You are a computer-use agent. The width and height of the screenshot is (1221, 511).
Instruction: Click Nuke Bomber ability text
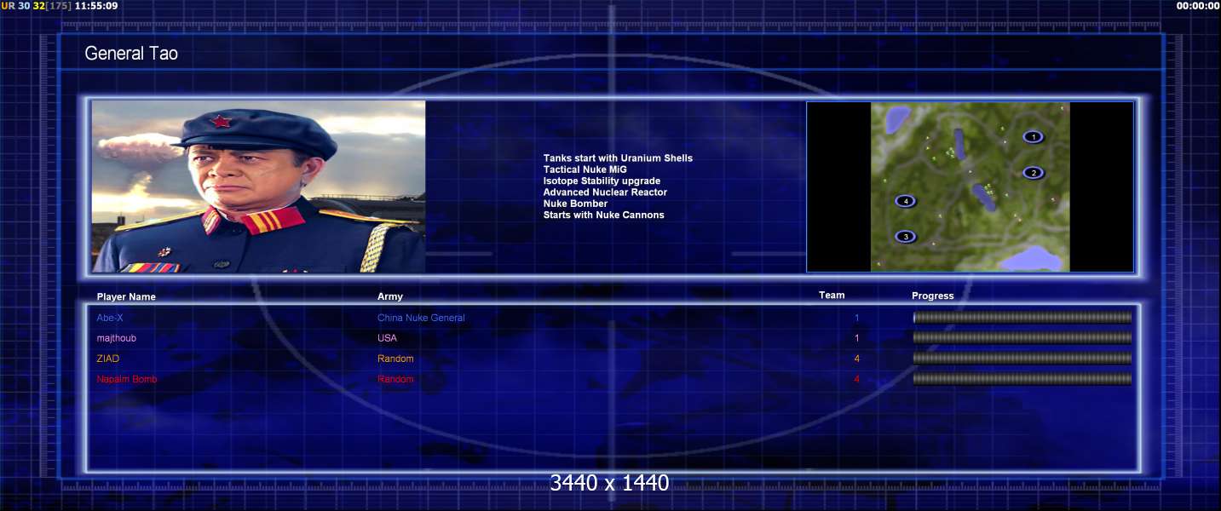[575, 204]
